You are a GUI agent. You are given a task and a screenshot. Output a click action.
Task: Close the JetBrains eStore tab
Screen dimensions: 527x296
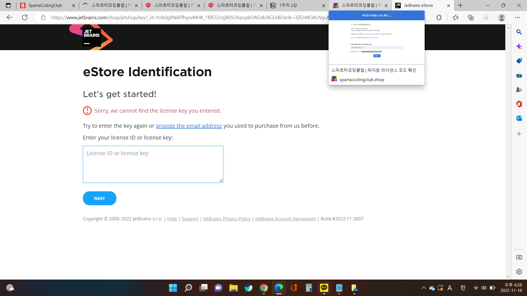pyautogui.click(x=448, y=5)
